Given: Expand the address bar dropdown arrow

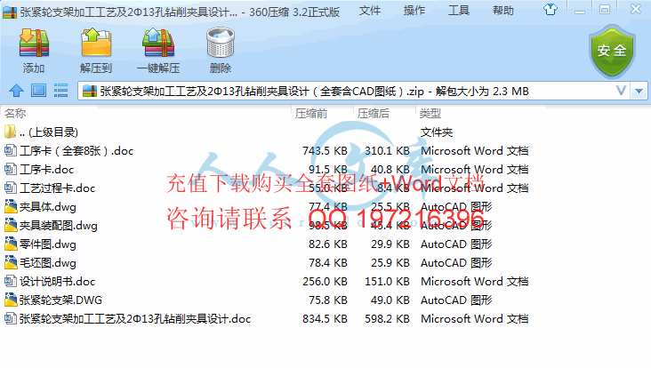Looking at the screenshot, I should pos(639,91).
